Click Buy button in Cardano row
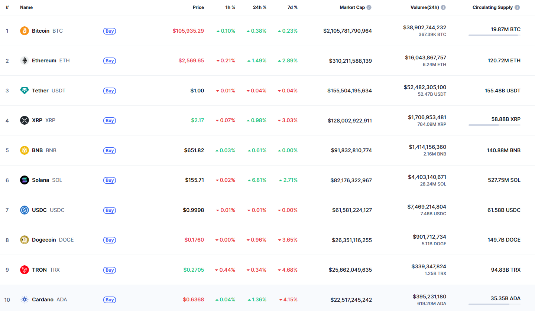 [110, 300]
